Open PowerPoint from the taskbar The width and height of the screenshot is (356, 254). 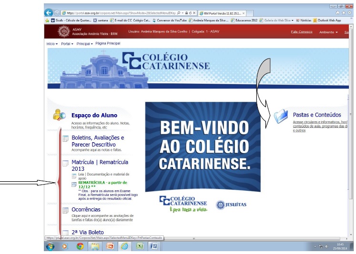click(110, 246)
